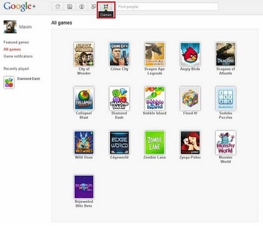The height and width of the screenshot is (226, 263).
Task: Launch City of Wonder game icon
Action: 84,54
